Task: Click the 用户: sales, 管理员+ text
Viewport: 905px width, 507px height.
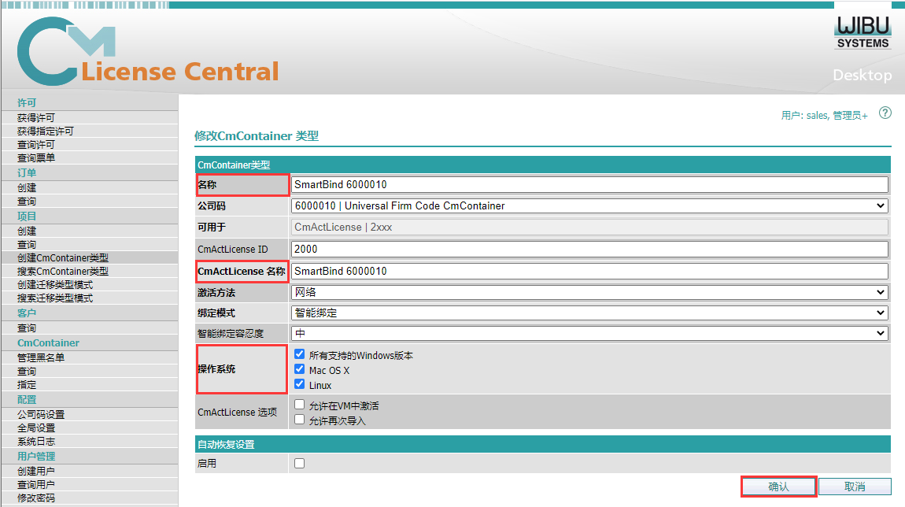Action: coord(824,116)
